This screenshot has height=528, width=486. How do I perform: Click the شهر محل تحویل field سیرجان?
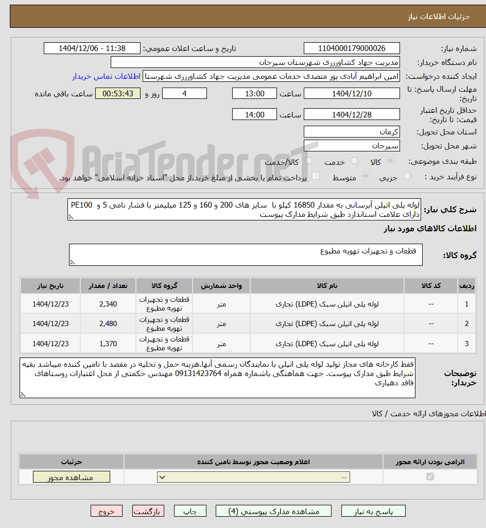pyautogui.click(x=352, y=146)
